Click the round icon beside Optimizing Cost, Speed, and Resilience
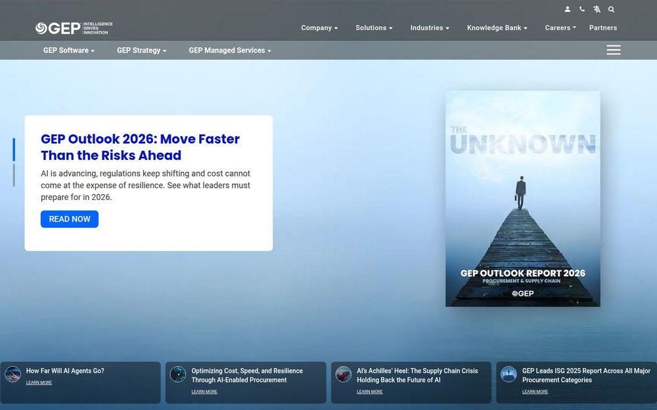Viewport: 657px width, 410px height. click(x=178, y=374)
